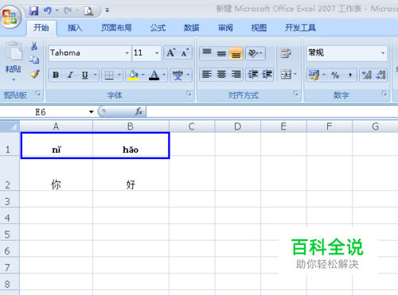
Task: Apply cell borders
Action: (109, 75)
